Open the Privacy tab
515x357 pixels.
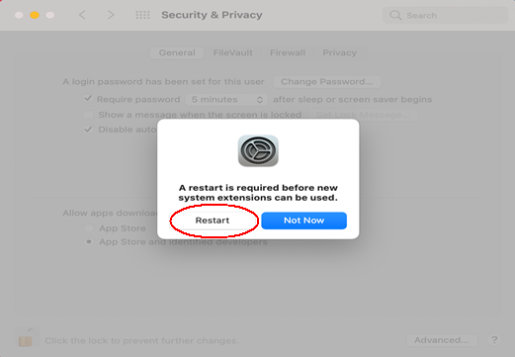point(339,52)
